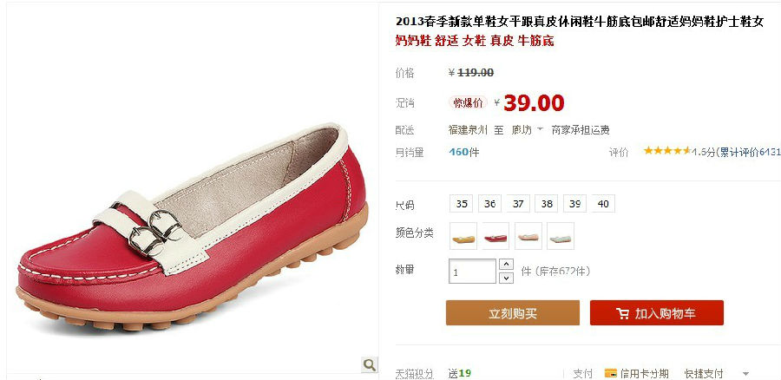Select size 37

518,204
